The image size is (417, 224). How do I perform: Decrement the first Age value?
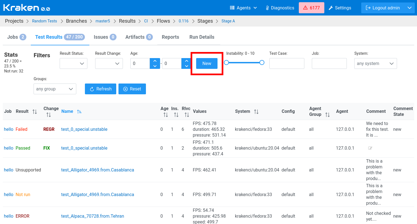155,66
